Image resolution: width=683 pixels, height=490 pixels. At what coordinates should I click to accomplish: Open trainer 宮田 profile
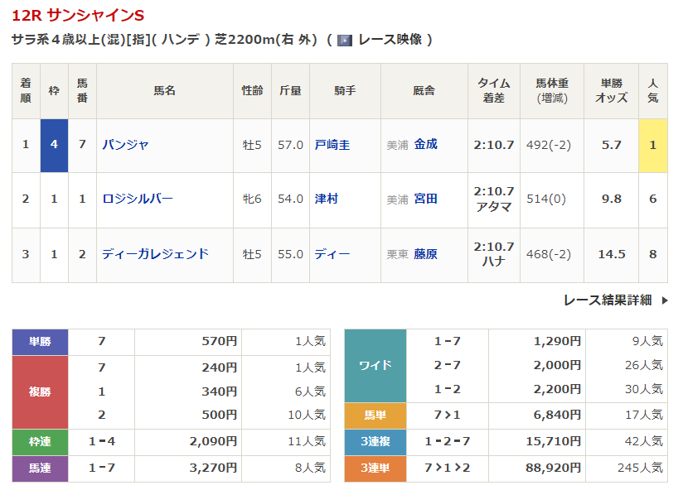tap(425, 199)
